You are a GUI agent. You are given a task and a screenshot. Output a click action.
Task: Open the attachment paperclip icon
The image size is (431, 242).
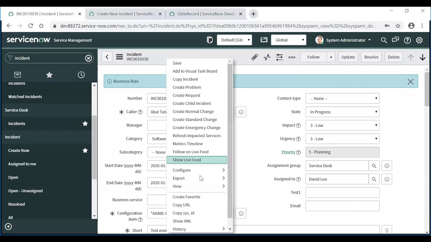(x=255, y=57)
